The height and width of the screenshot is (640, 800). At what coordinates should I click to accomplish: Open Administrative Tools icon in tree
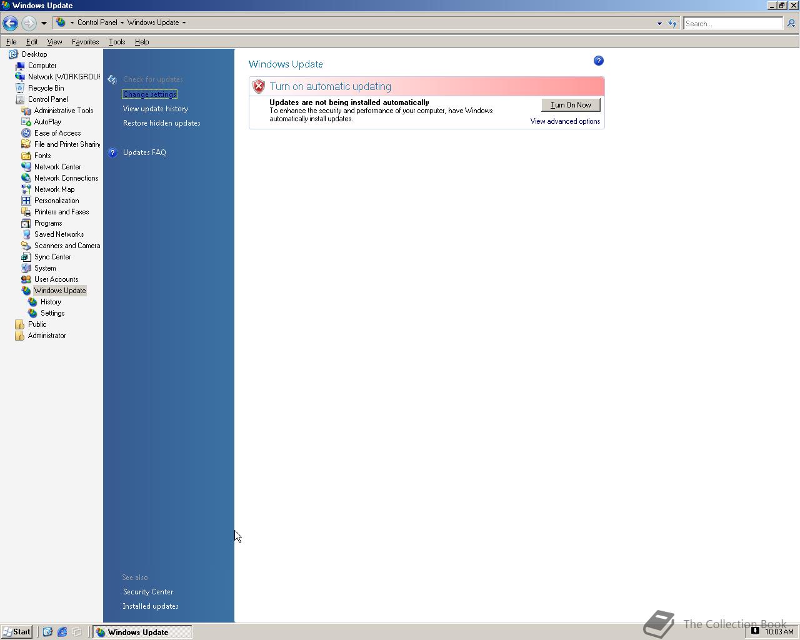[26, 111]
